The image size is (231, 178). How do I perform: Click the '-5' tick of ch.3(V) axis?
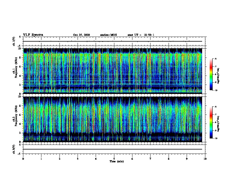[20, 154]
